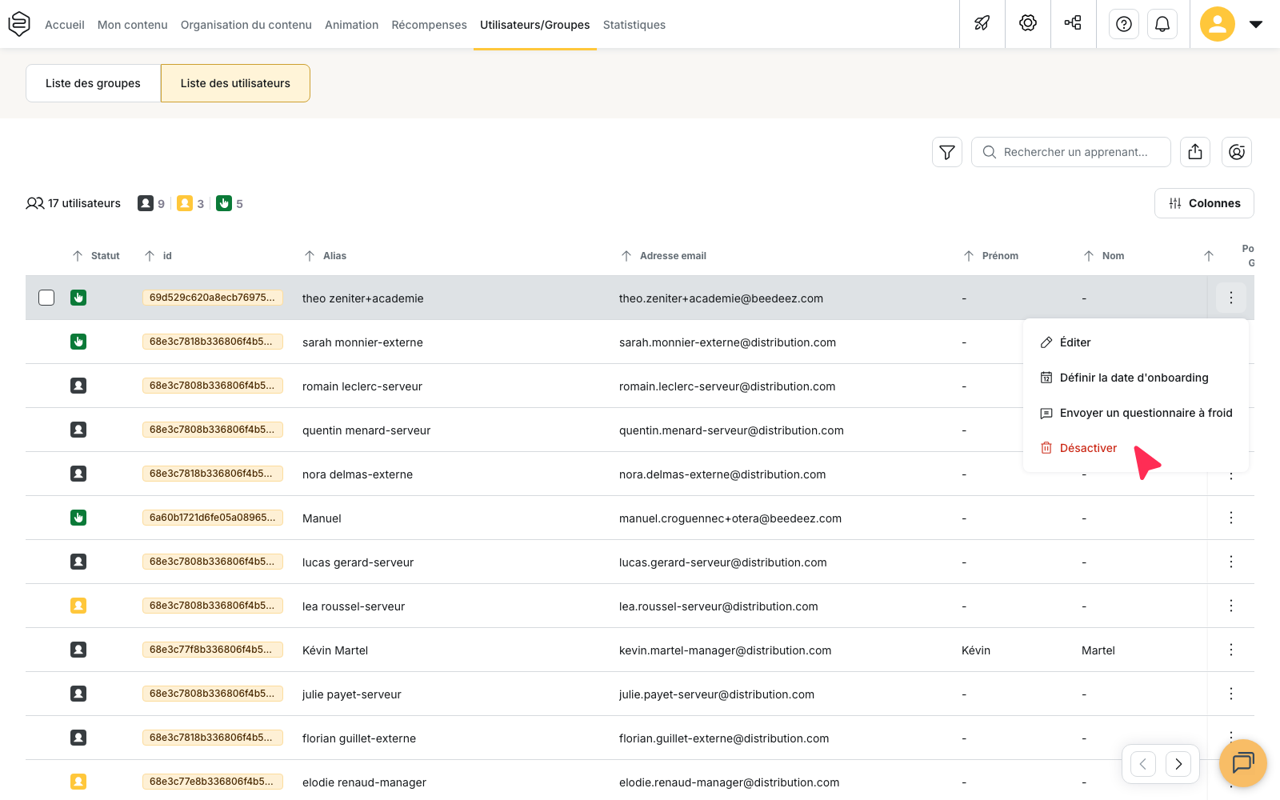This screenshot has width=1280, height=800.
Task: Click email kevin.martel-manager@distribution.com
Action: [726, 650]
